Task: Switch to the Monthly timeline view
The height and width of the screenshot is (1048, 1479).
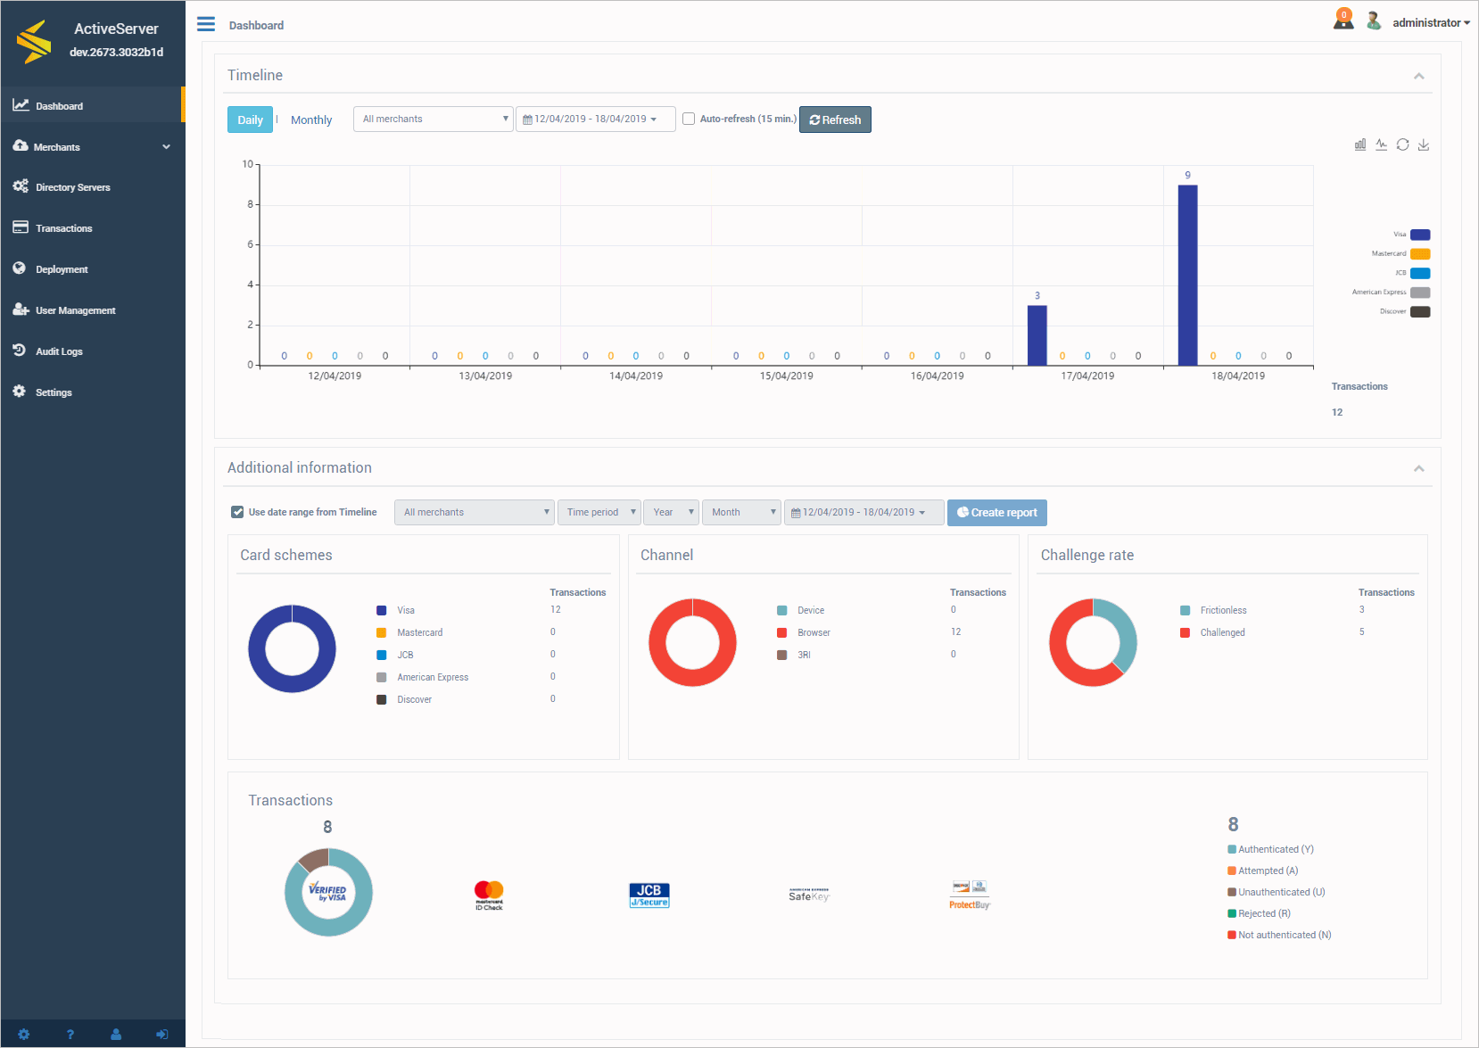Action: coord(310,120)
